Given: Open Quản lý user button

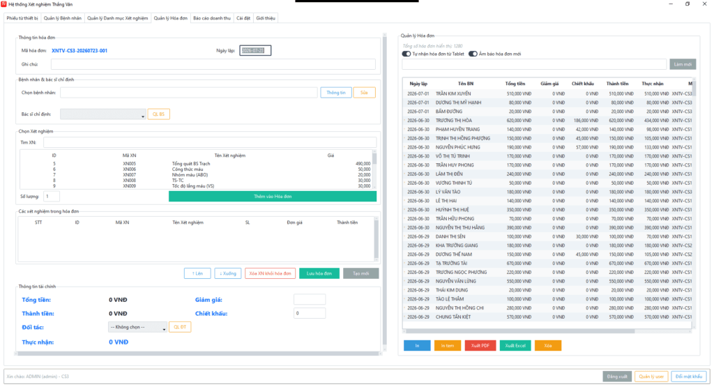Looking at the screenshot, I should (651, 377).
